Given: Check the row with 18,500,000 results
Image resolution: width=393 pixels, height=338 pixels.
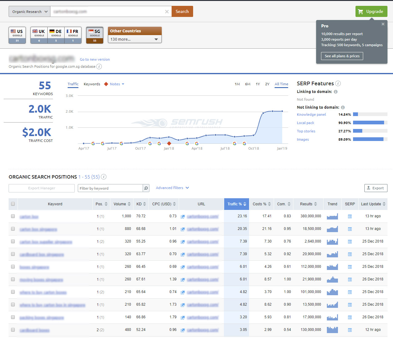Looking at the screenshot, I should [x=13, y=229].
